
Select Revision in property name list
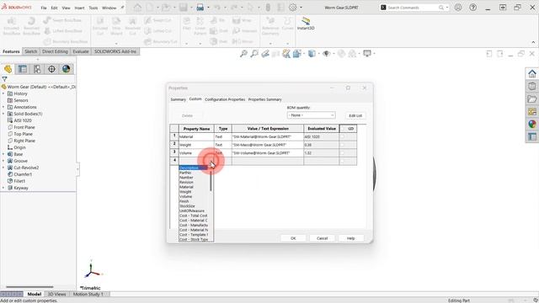186,182
